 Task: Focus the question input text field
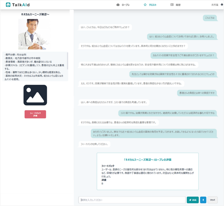pyautogui.click(x=132, y=200)
